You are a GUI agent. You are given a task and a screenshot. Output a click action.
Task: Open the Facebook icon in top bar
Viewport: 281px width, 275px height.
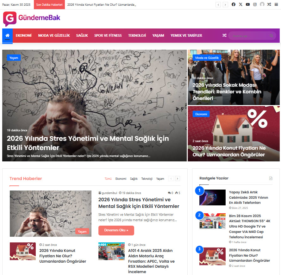point(233,4)
